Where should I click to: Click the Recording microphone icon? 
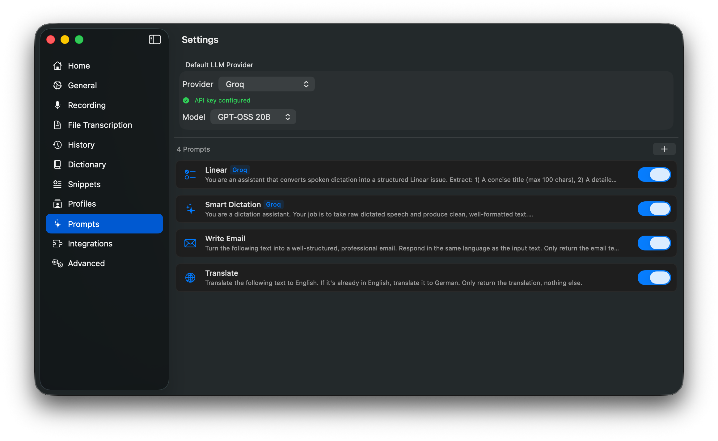click(x=57, y=105)
